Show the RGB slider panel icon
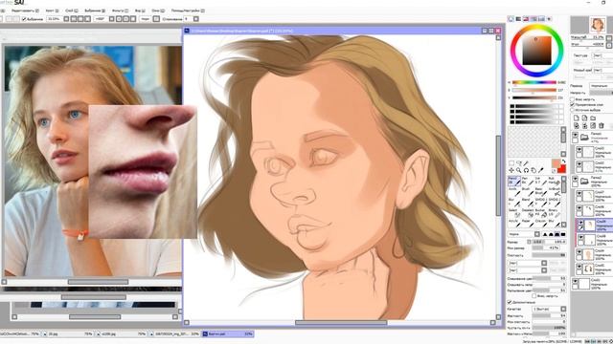 518,19
